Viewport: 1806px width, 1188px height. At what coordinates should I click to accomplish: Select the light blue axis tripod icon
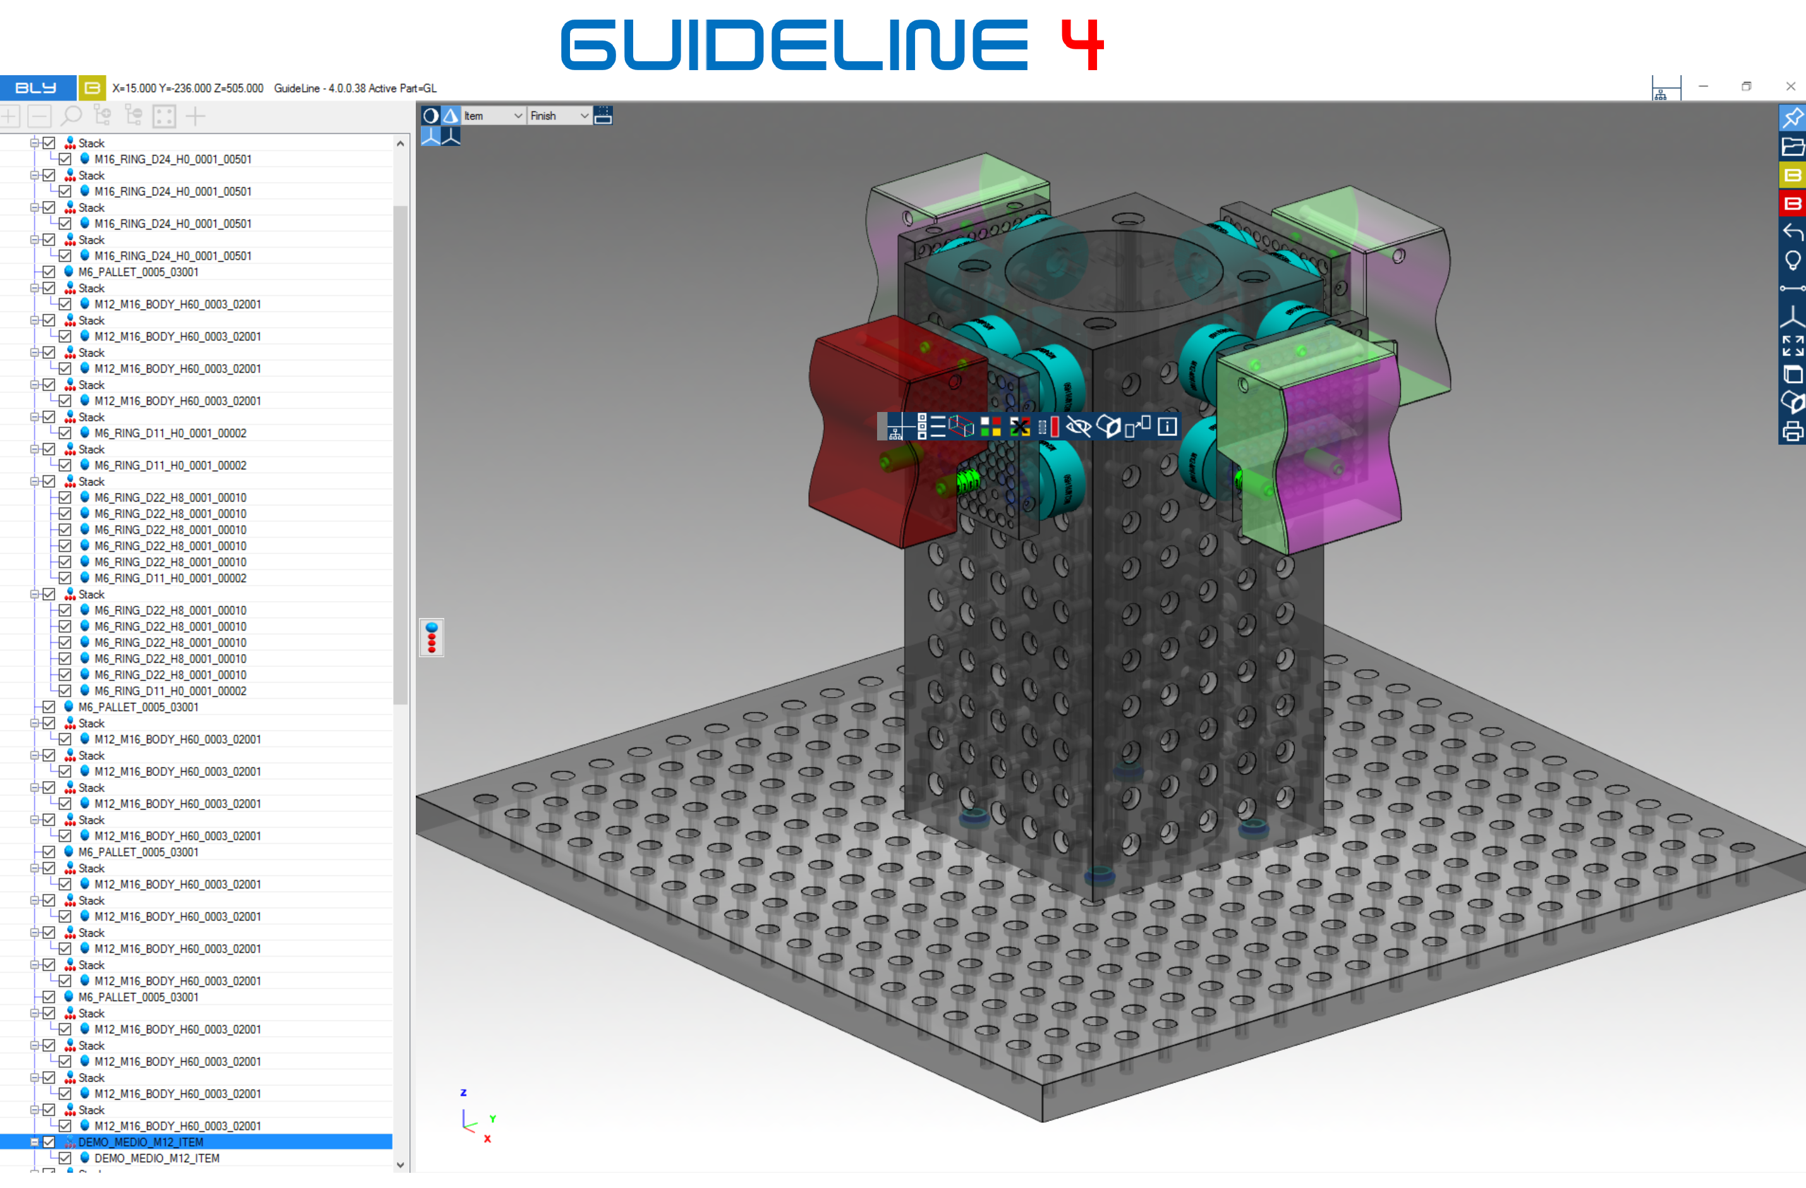click(x=430, y=136)
